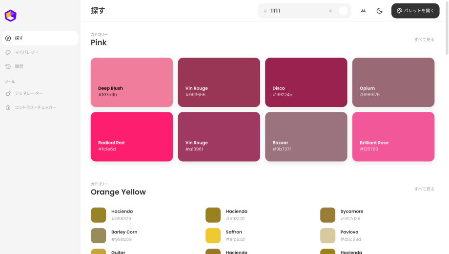Screen dimensions: 449x254
Task: Select the Barley Corn swatch
Action: coord(98,235)
